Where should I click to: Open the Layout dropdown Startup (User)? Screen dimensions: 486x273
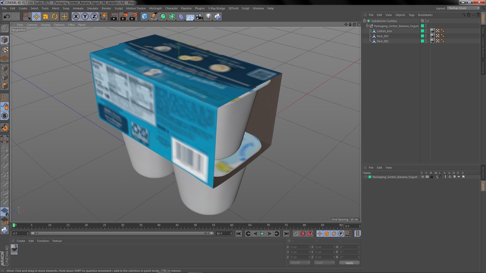click(x=463, y=8)
